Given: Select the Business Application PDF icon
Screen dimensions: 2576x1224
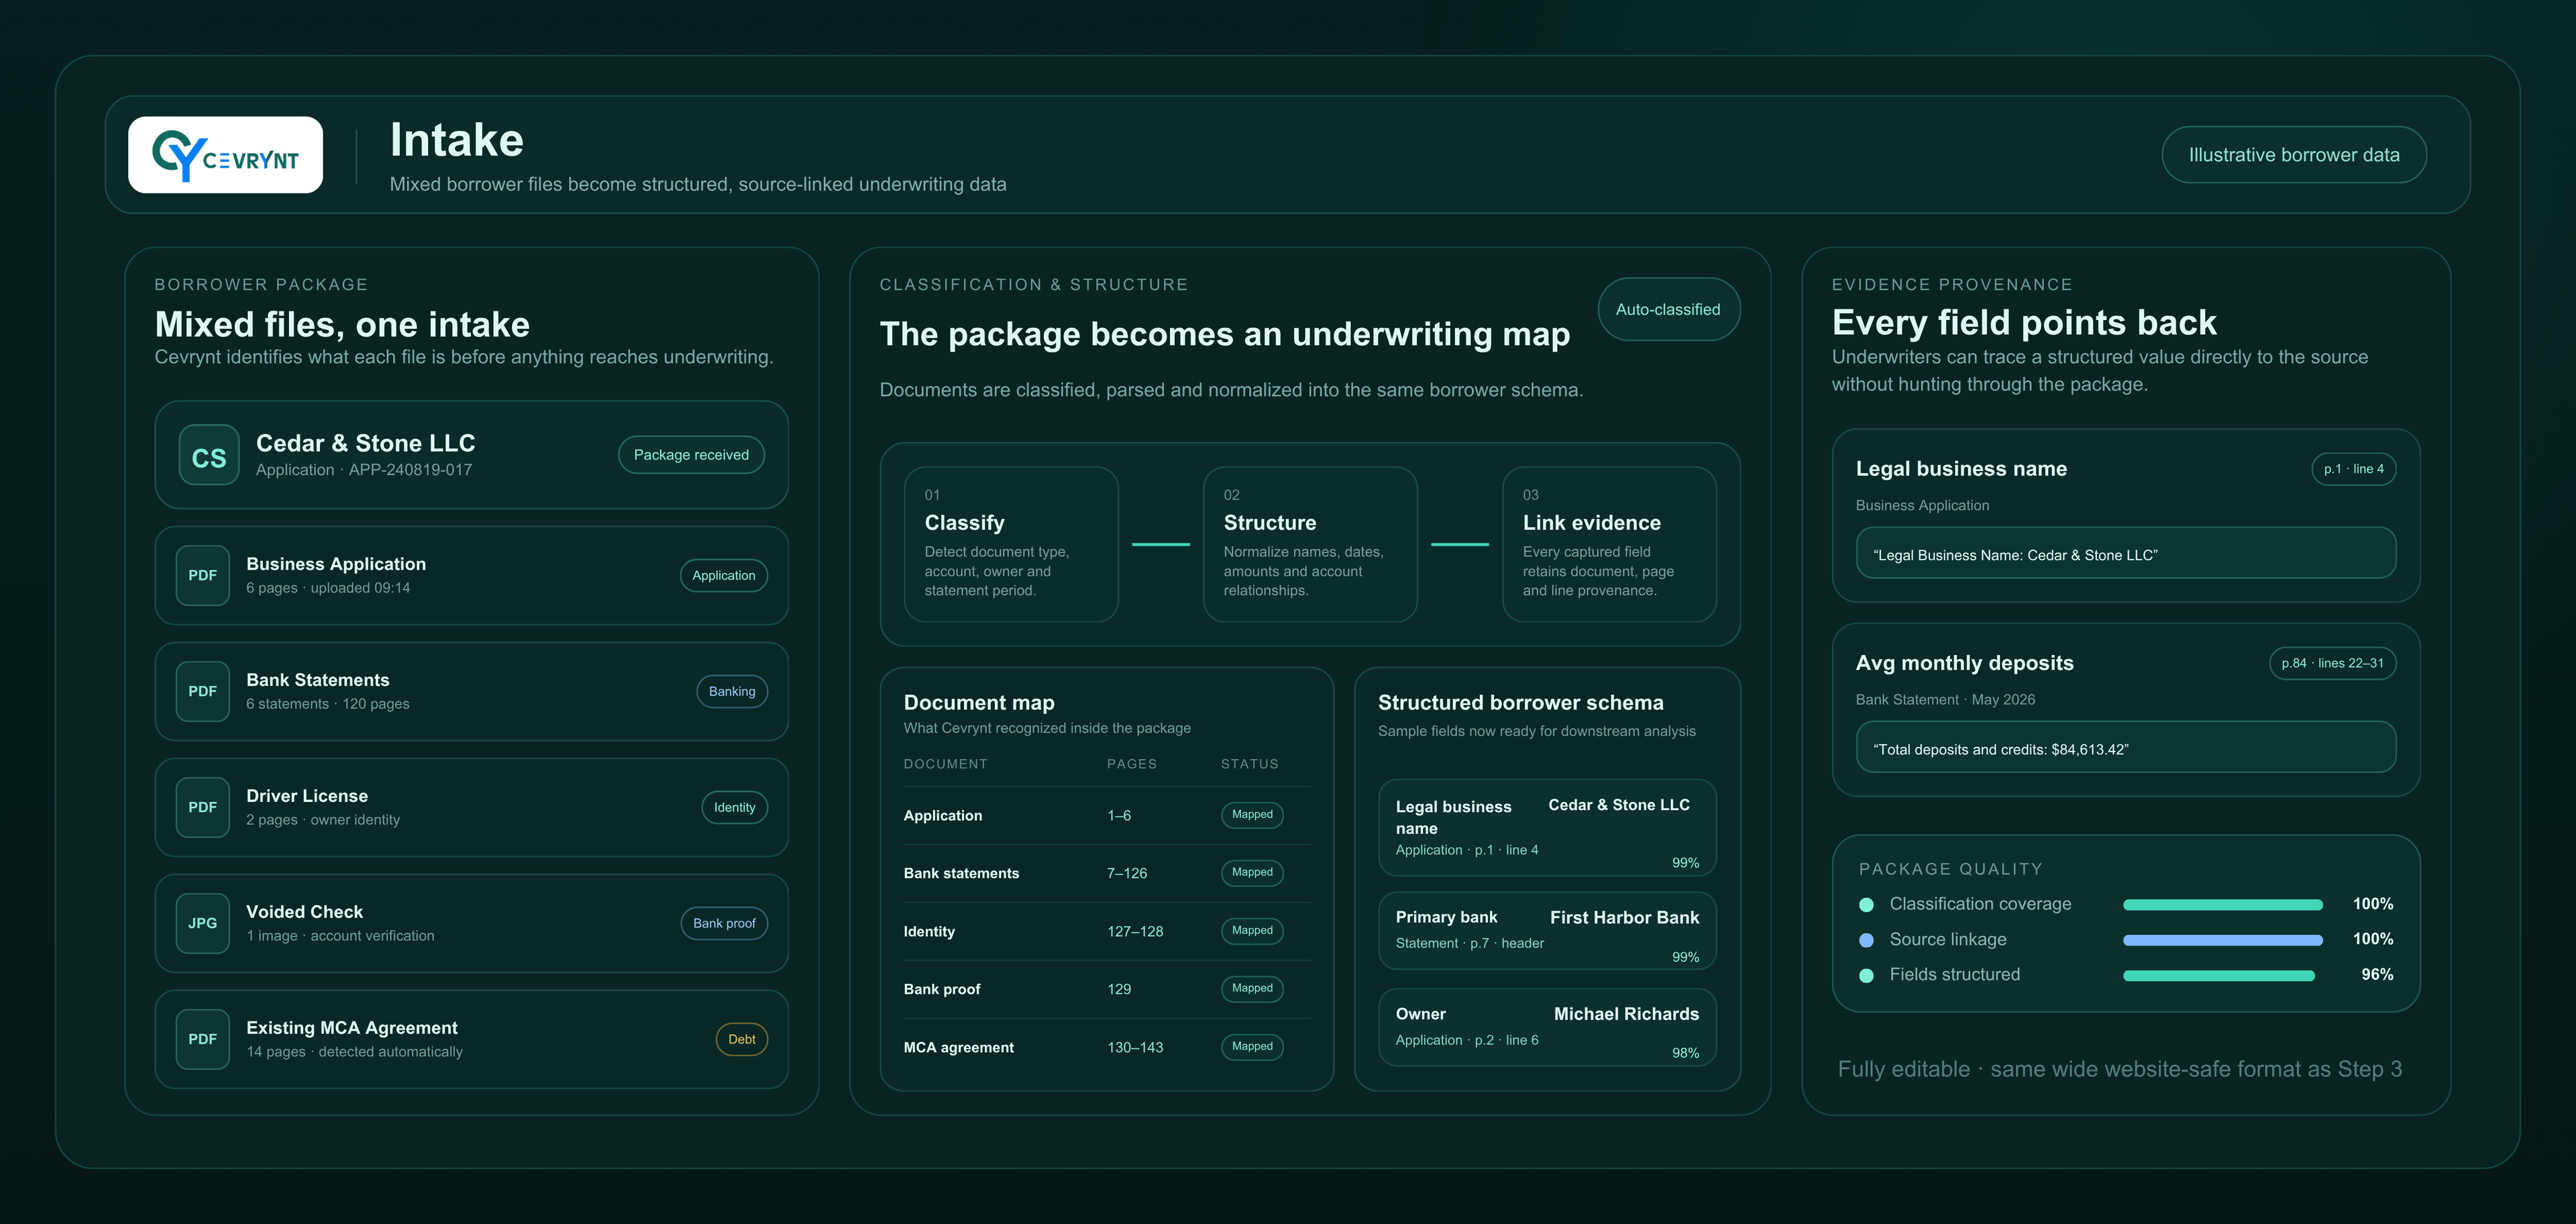Looking at the screenshot, I should click(x=203, y=575).
